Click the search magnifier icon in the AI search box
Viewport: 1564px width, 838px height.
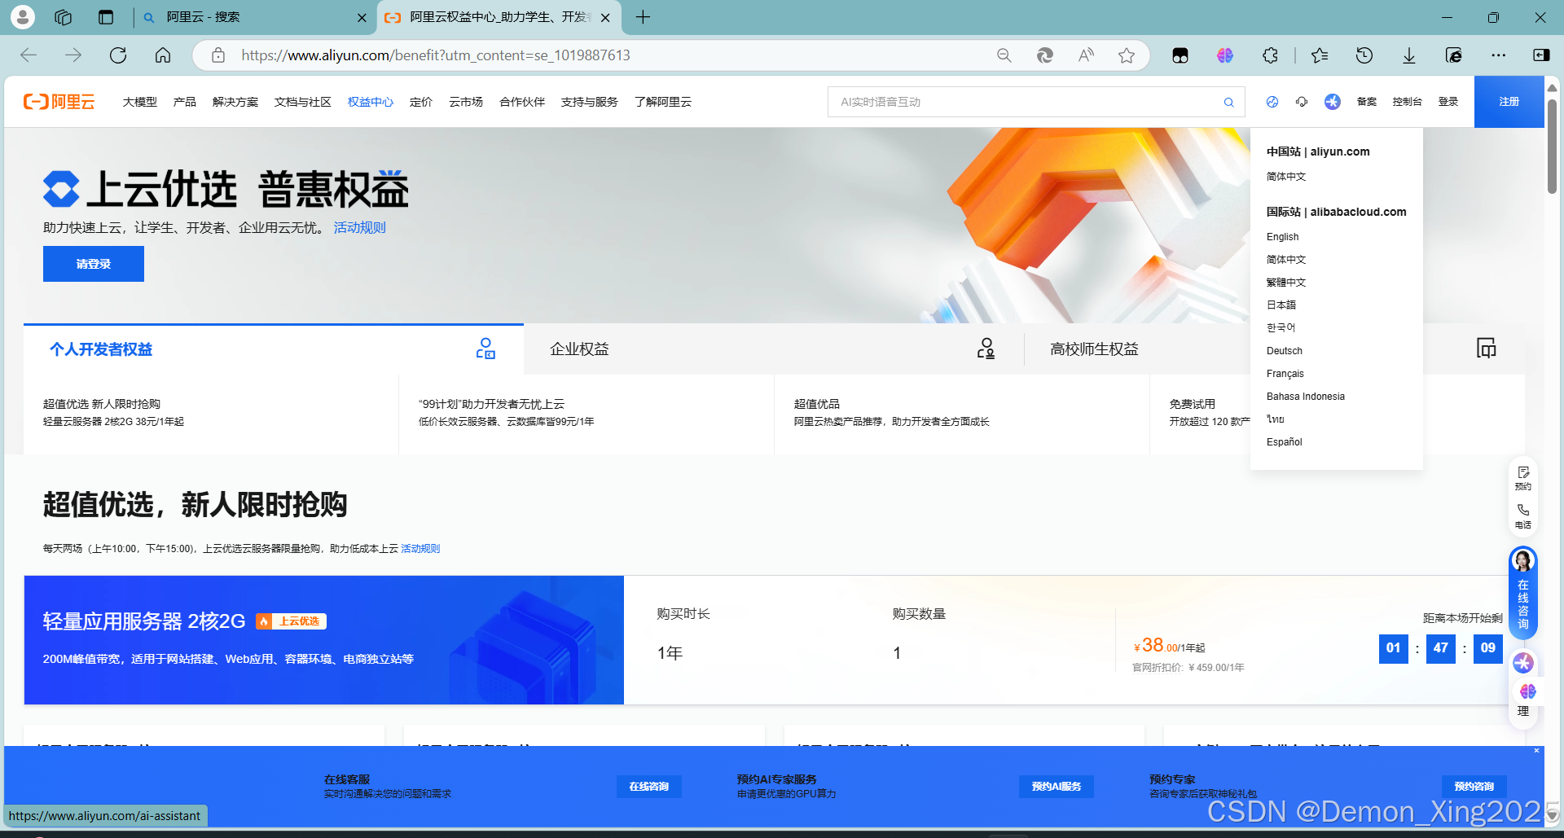coord(1228,102)
